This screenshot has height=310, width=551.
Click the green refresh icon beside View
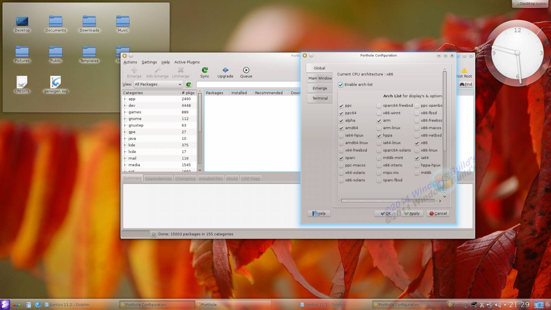point(188,84)
